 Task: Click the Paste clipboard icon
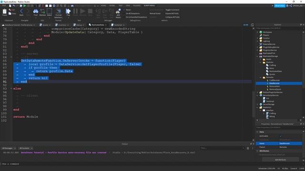[x=4, y=12]
